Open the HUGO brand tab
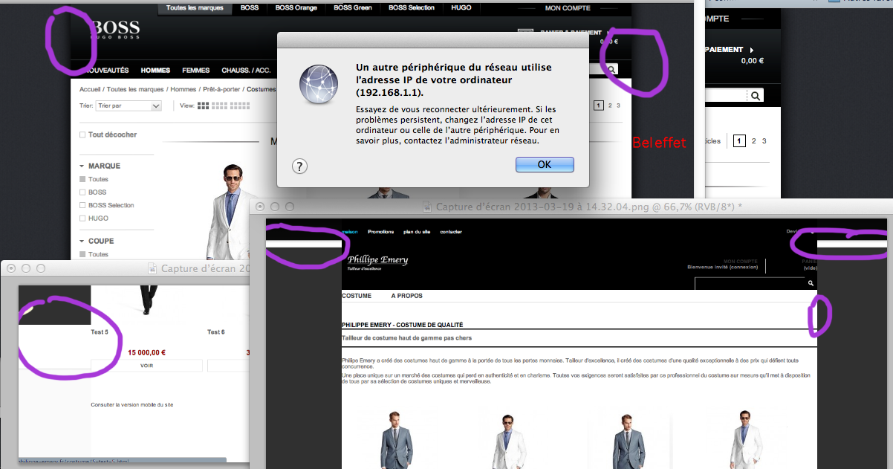 [x=461, y=8]
